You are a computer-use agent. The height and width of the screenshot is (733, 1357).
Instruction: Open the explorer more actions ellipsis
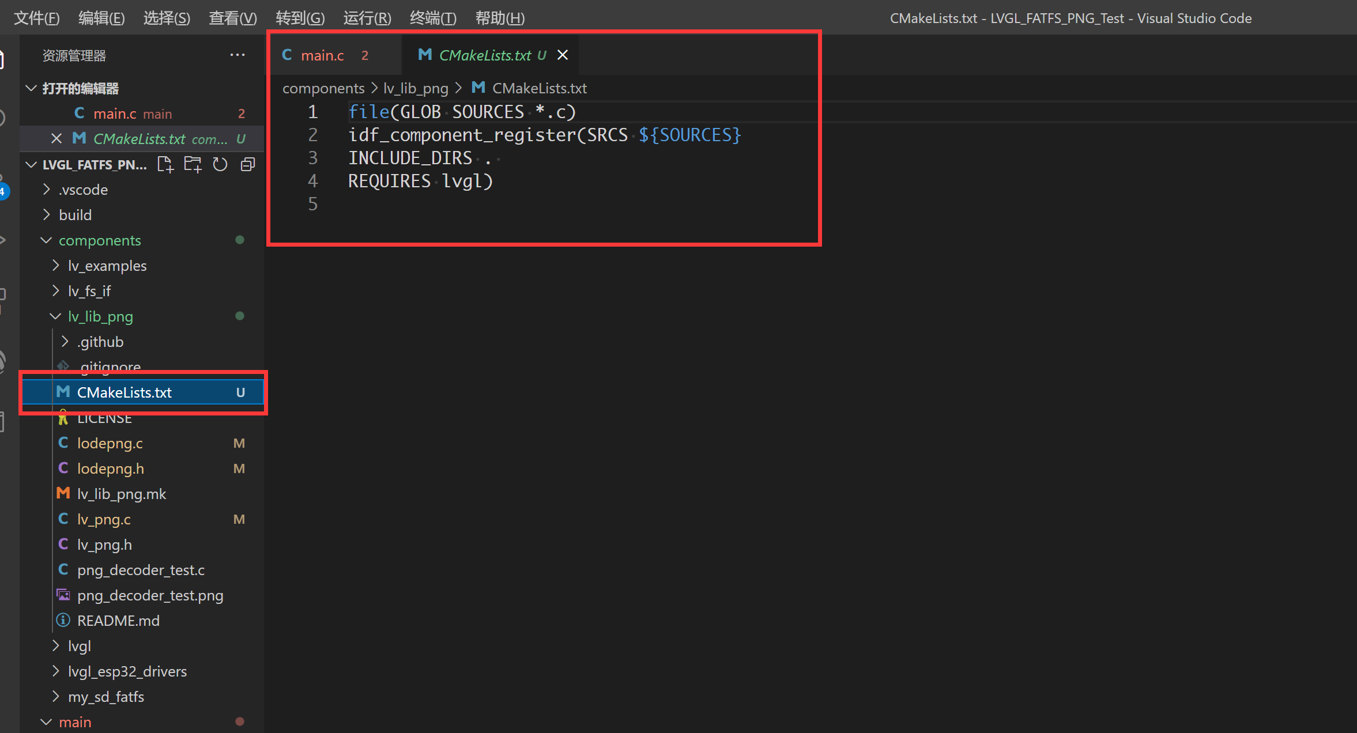[238, 55]
